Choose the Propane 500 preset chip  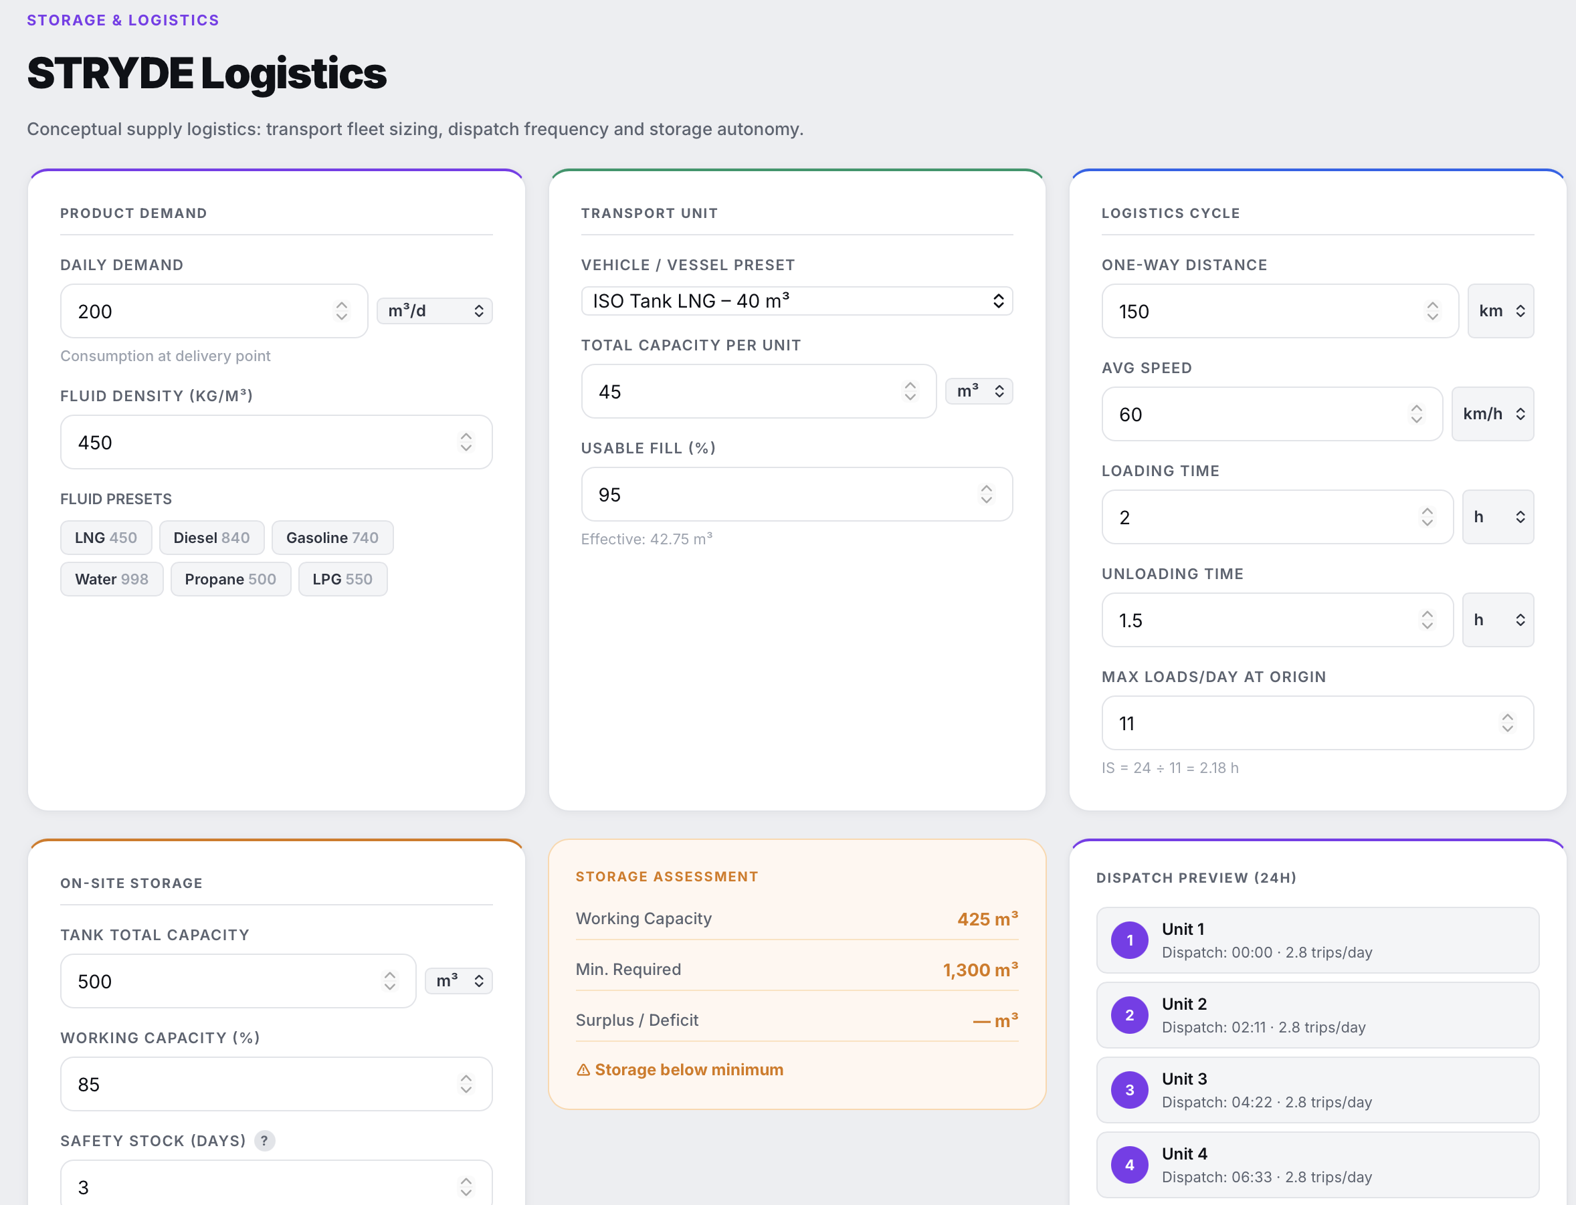pyautogui.click(x=230, y=579)
